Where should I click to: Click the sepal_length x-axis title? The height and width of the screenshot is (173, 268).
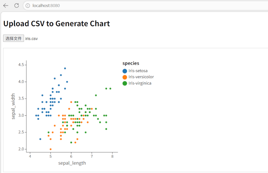[72, 163]
